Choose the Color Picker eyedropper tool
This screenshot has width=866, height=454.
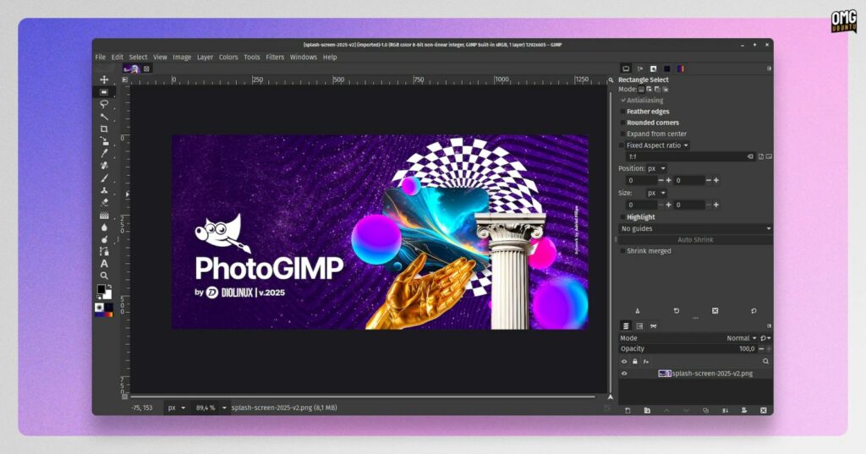[x=104, y=154]
